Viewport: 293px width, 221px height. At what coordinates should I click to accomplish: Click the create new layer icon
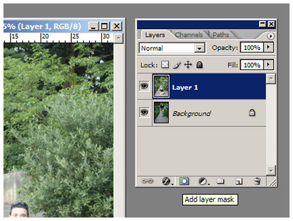pyautogui.click(x=238, y=181)
